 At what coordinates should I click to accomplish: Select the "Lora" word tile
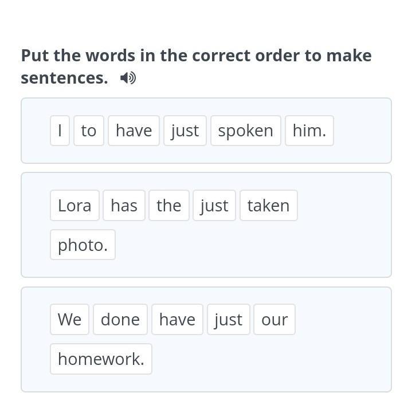point(75,205)
